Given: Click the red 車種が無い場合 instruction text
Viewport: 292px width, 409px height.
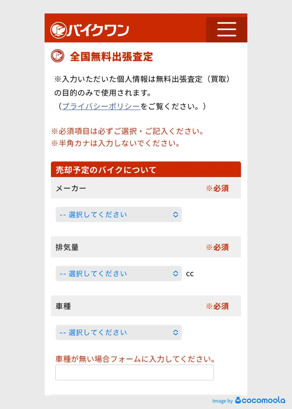Looking at the screenshot, I should tap(135, 359).
